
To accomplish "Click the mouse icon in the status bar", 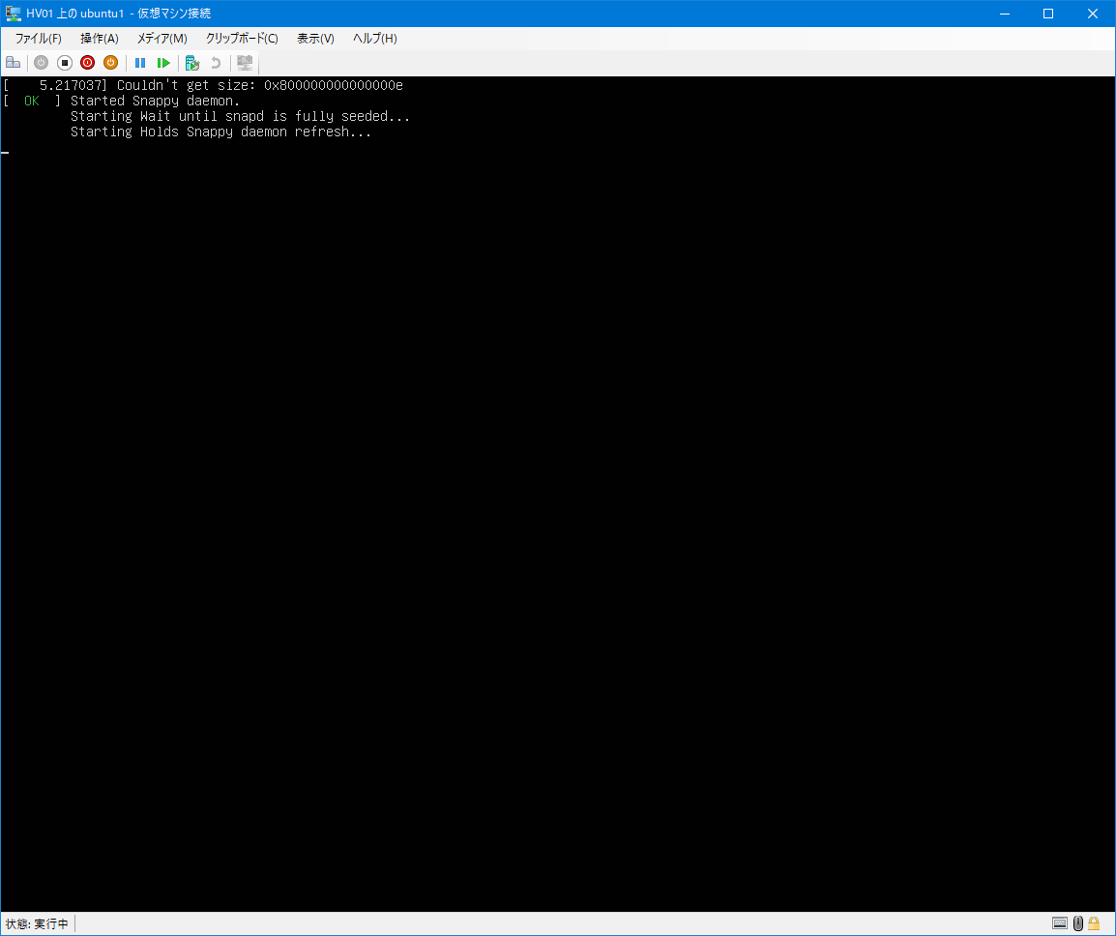I will click(1078, 923).
